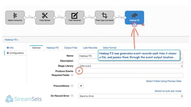191x107 pixels.
Task: Select the Field Type Converter stage
Action: (x=104, y=18)
